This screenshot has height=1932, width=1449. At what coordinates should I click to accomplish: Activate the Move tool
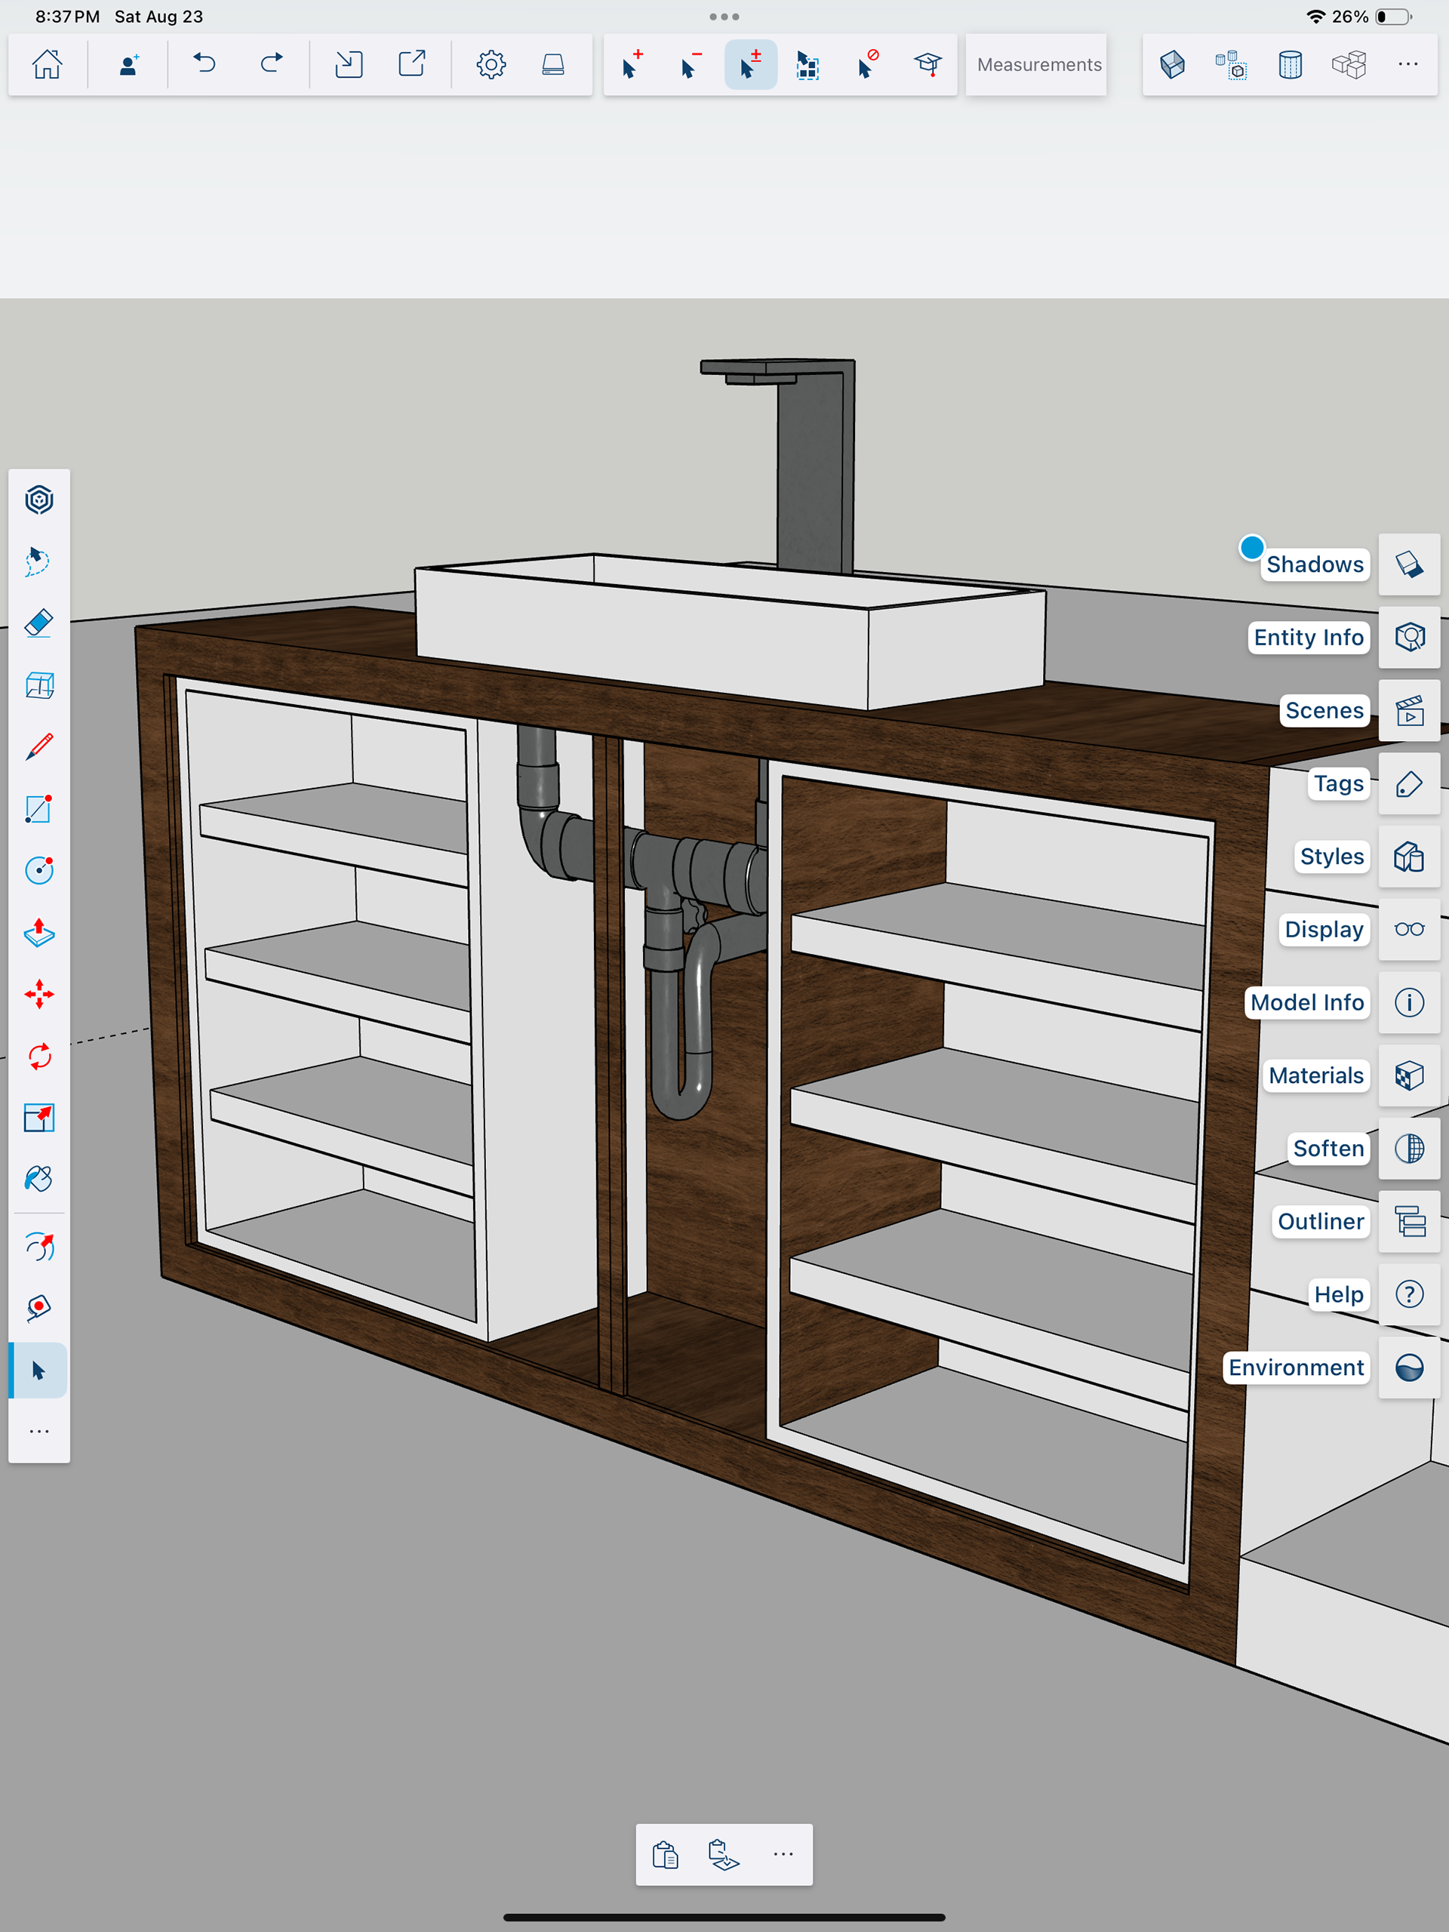[x=39, y=994]
